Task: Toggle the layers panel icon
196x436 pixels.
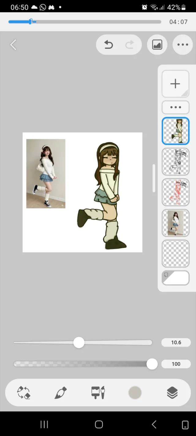Action: point(172,392)
